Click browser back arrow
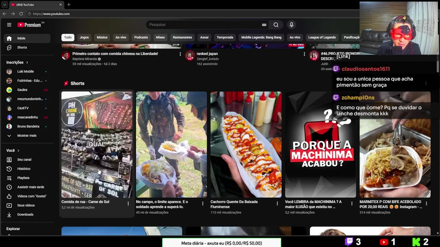Image resolution: width=440 pixels, height=247 pixels. pyautogui.click(x=4, y=14)
